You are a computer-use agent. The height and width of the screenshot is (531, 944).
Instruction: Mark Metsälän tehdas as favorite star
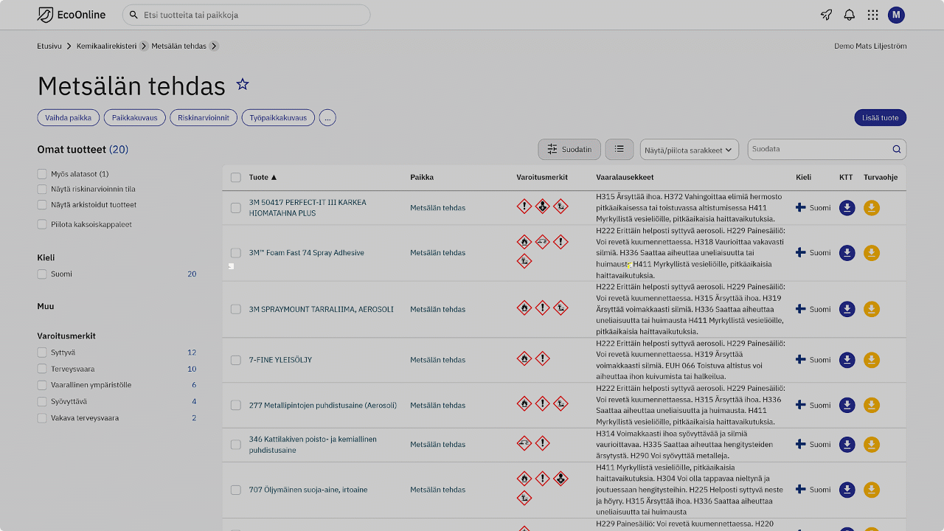click(243, 85)
